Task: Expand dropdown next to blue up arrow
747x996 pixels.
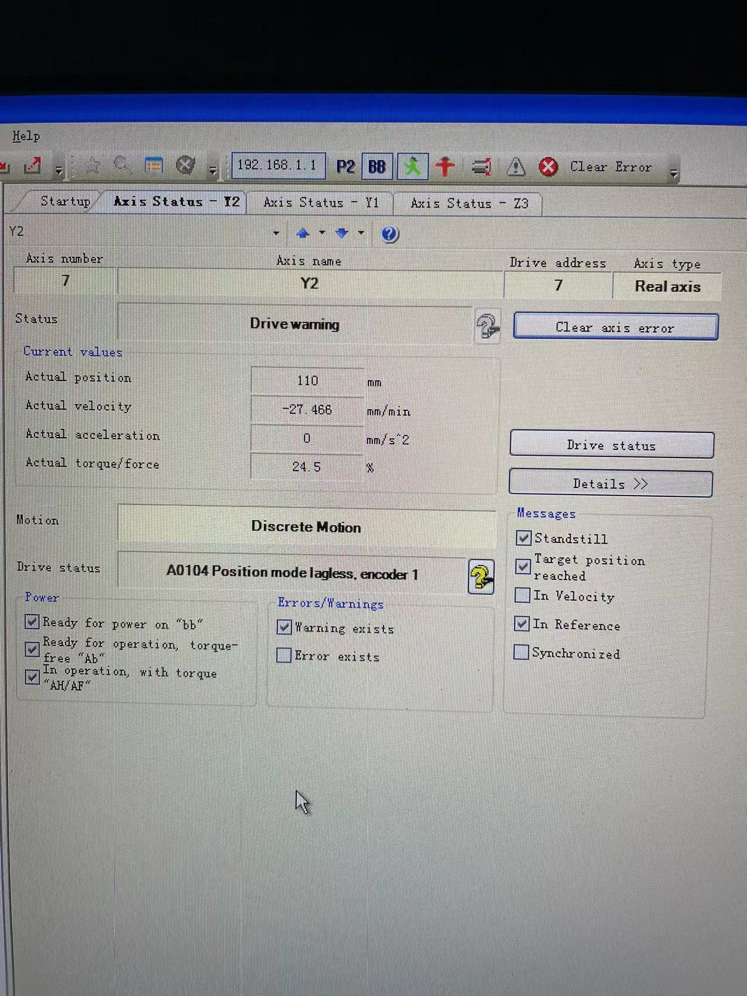Action: pos(322,233)
